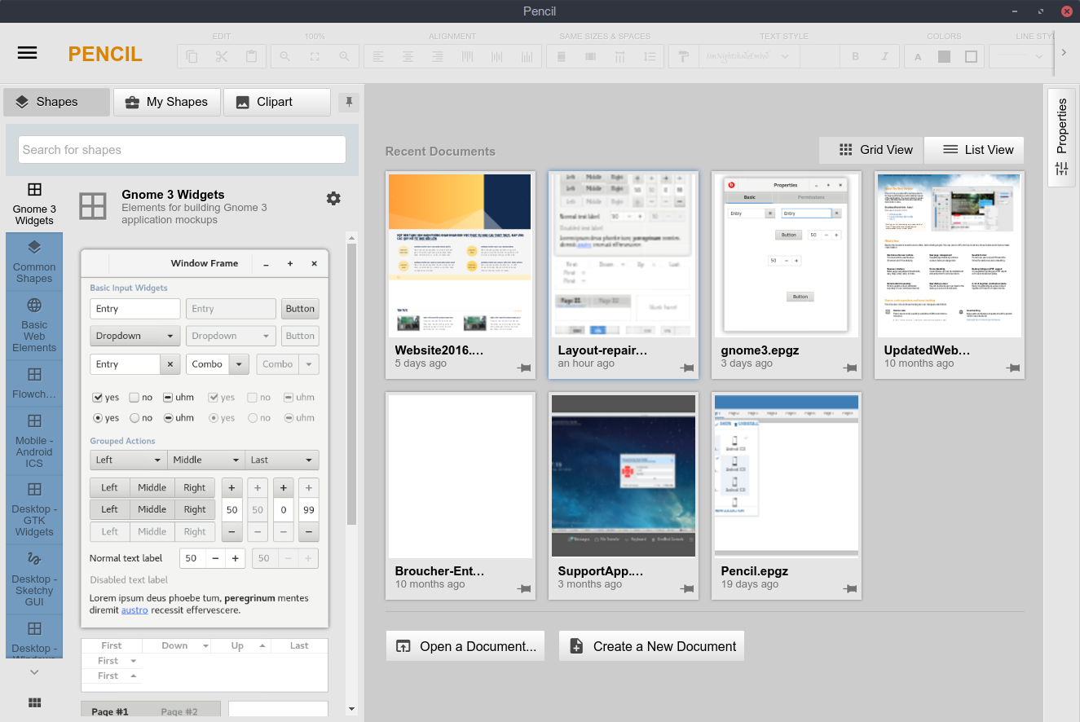Image resolution: width=1080 pixels, height=722 pixels.
Task: Align selected shapes to the left
Action: coord(378,56)
